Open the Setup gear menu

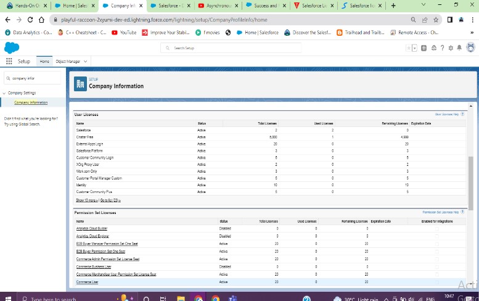(x=451, y=48)
